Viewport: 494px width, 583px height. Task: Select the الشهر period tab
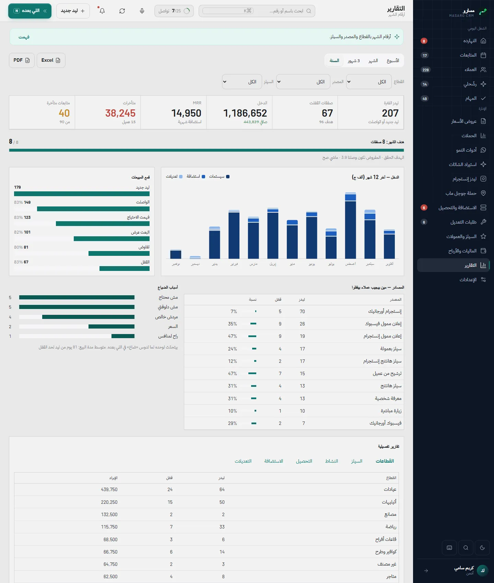(x=373, y=61)
